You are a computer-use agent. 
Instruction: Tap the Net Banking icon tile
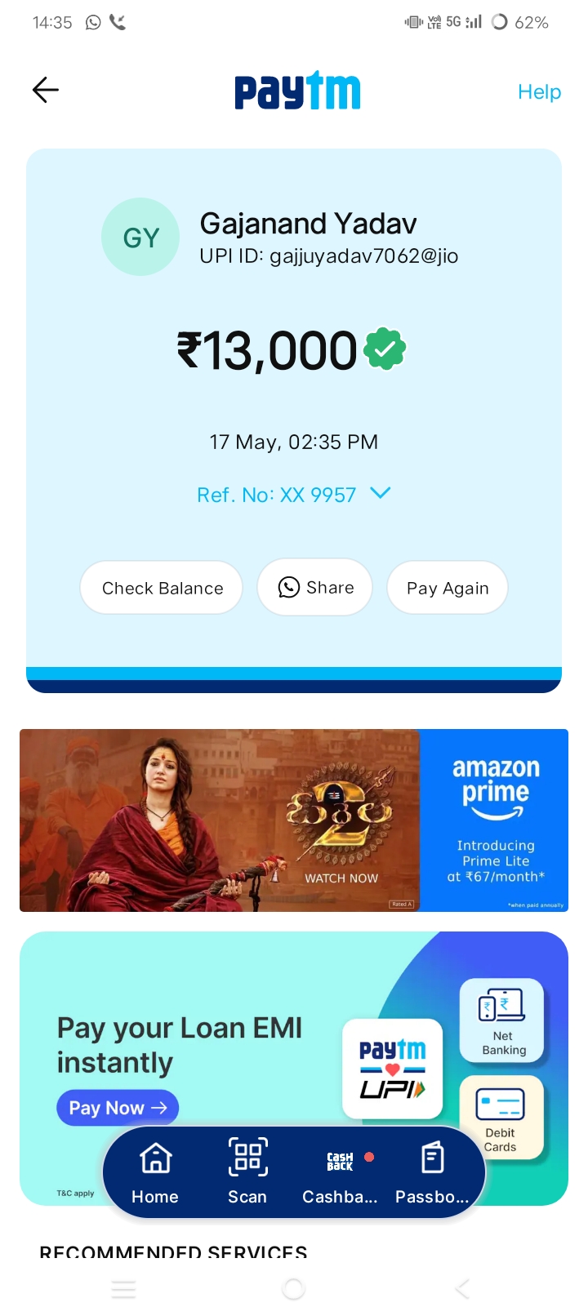[x=502, y=1020]
